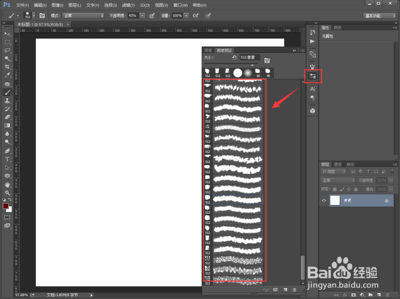Open the Edit menu

40,5
